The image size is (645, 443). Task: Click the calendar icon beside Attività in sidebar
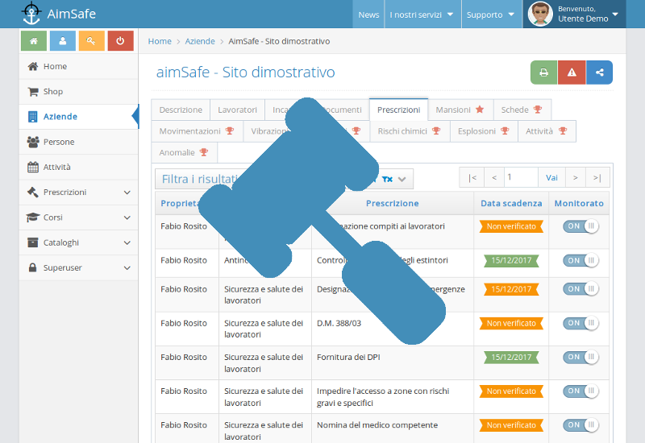33,168
